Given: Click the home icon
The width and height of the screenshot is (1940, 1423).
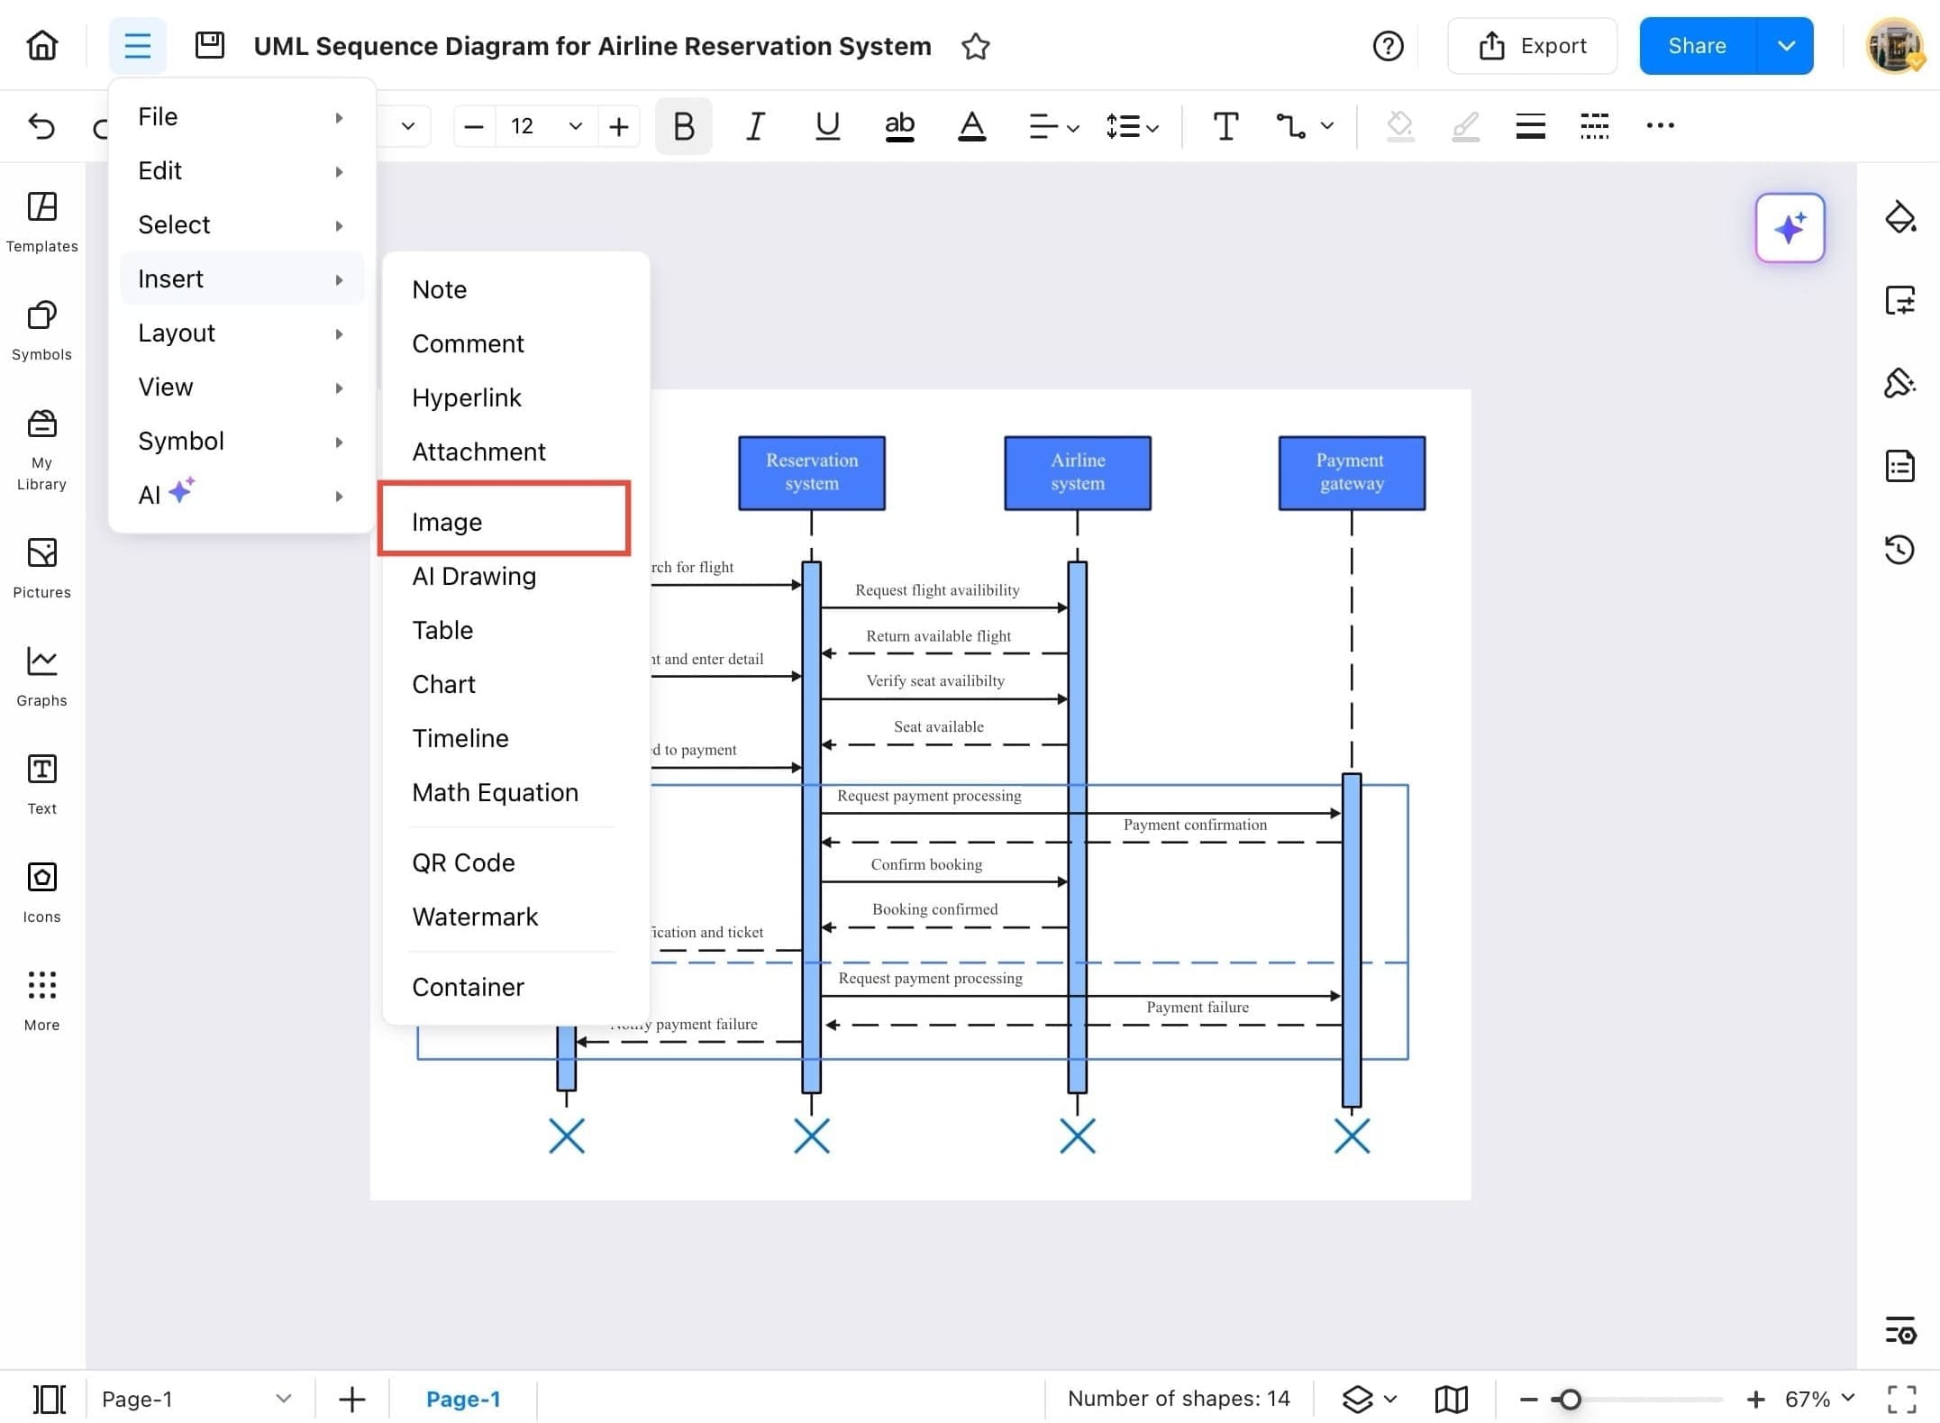Looking at the screenshot, I should click(41, 45).
